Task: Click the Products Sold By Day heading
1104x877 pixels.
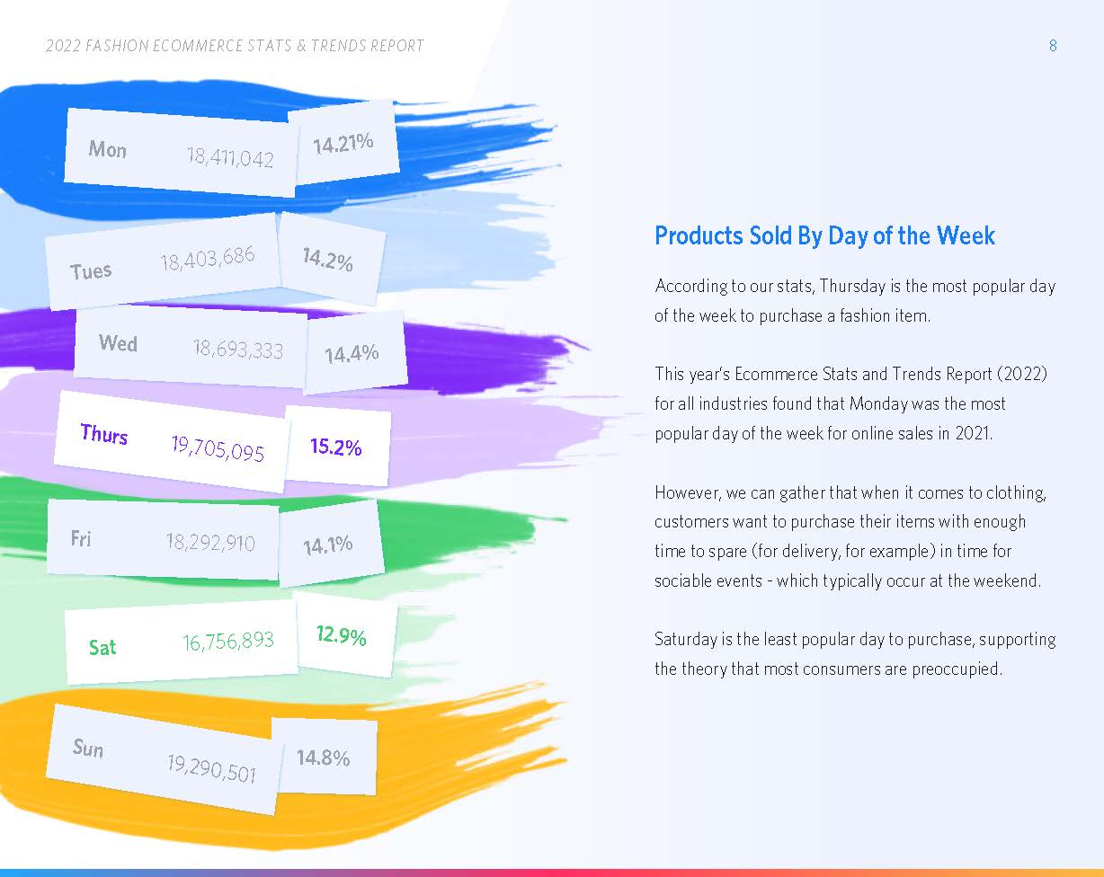Action: pyautogui.click(x=824, y=235)
